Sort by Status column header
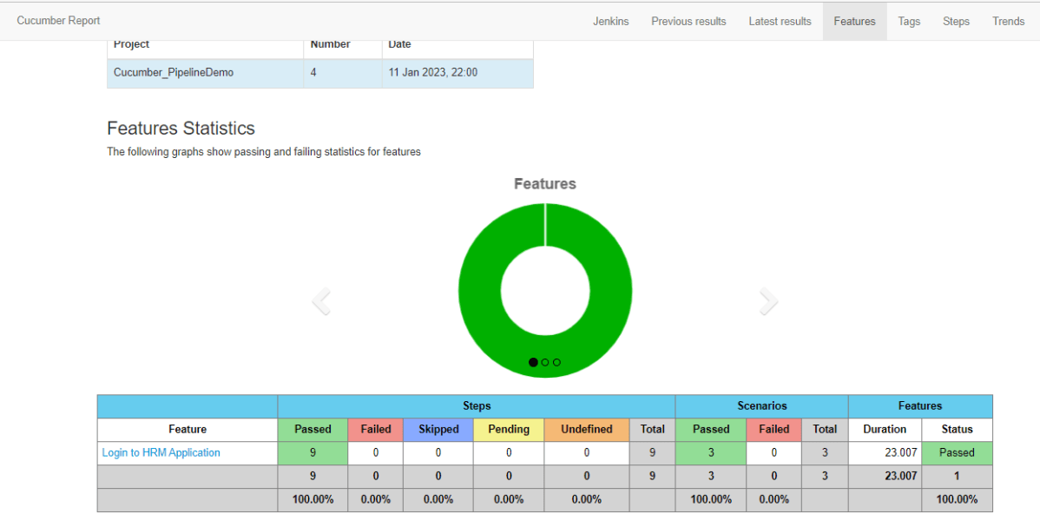 click(957, 429)
